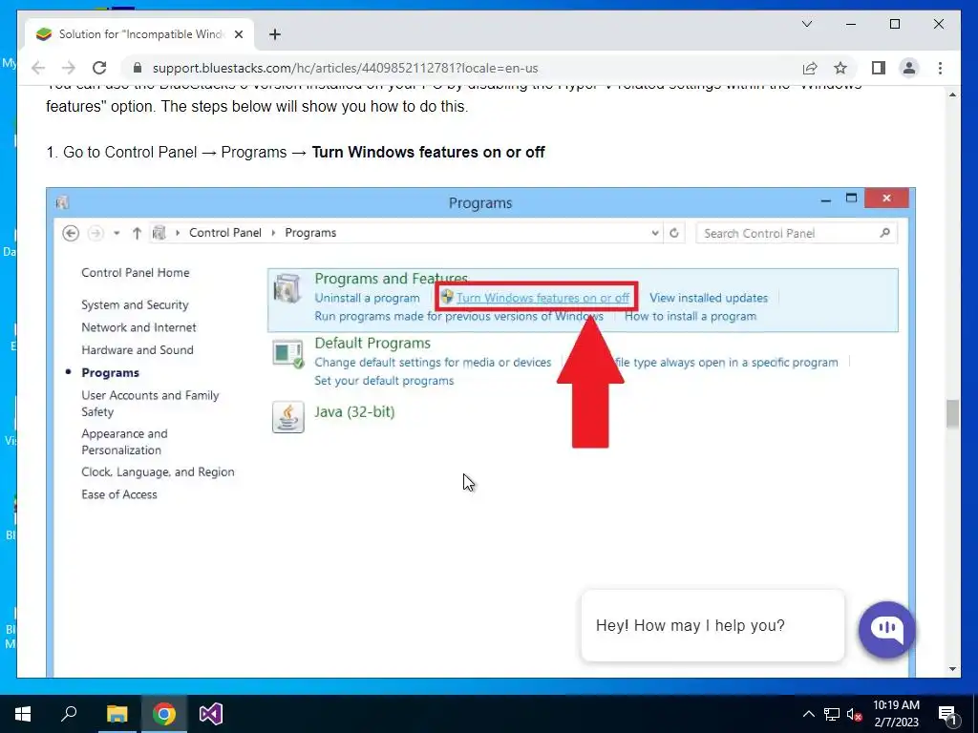Click the 'Hey! How may I help you?' bubble
This screenshot has height=733, width=978.
712,625
